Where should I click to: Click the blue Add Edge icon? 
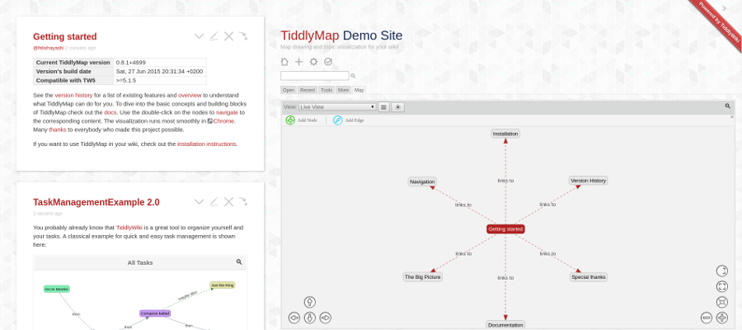pyautogui.click(x=338, y=120)
